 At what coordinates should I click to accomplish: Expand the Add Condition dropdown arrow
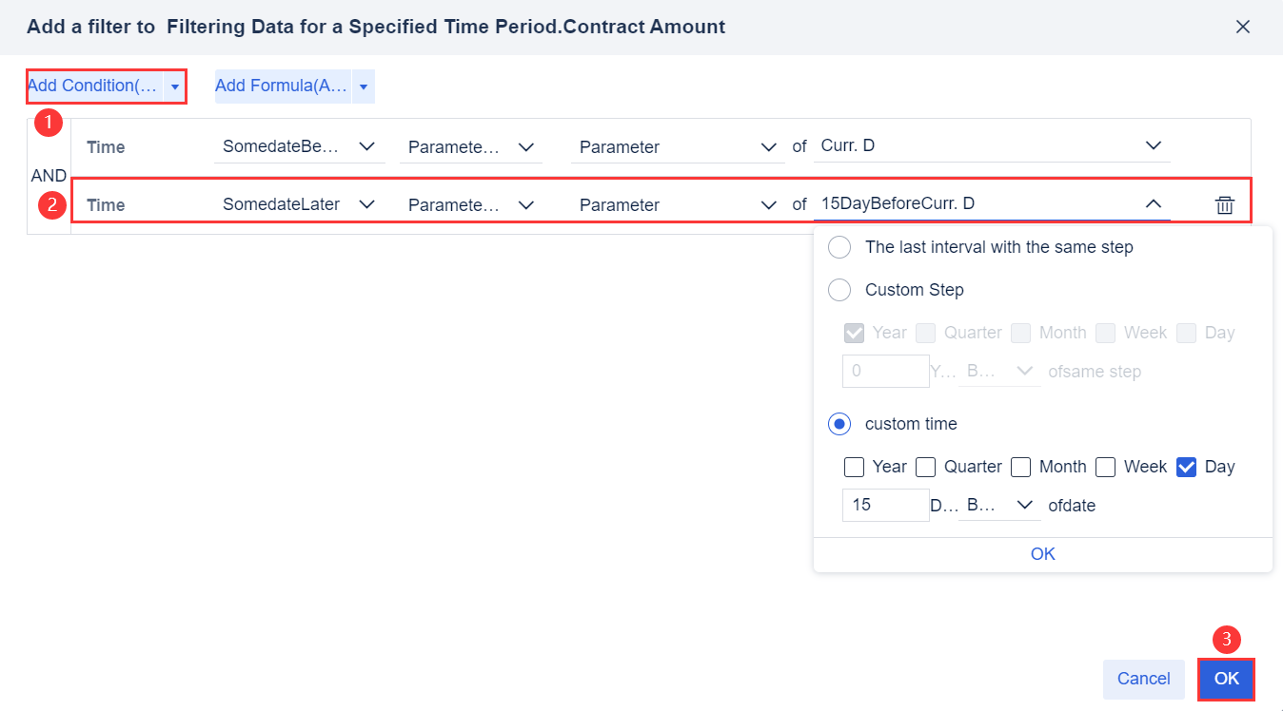pyautogui.click(x=174, y=86)
